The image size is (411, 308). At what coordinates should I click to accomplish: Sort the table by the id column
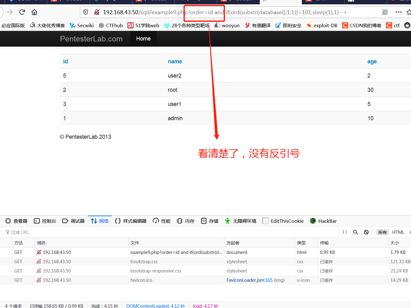click(x=66, y=61)
